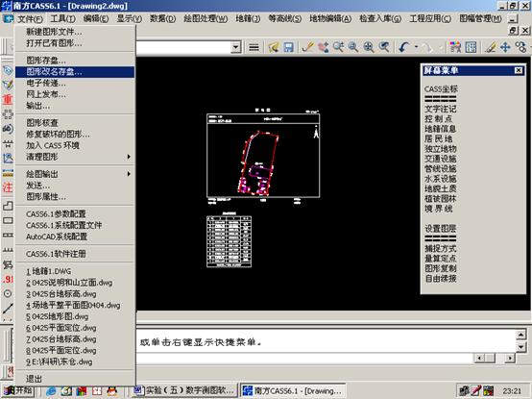
Task: Close the 屏幕菜单 panel
Action: point(519,70)
